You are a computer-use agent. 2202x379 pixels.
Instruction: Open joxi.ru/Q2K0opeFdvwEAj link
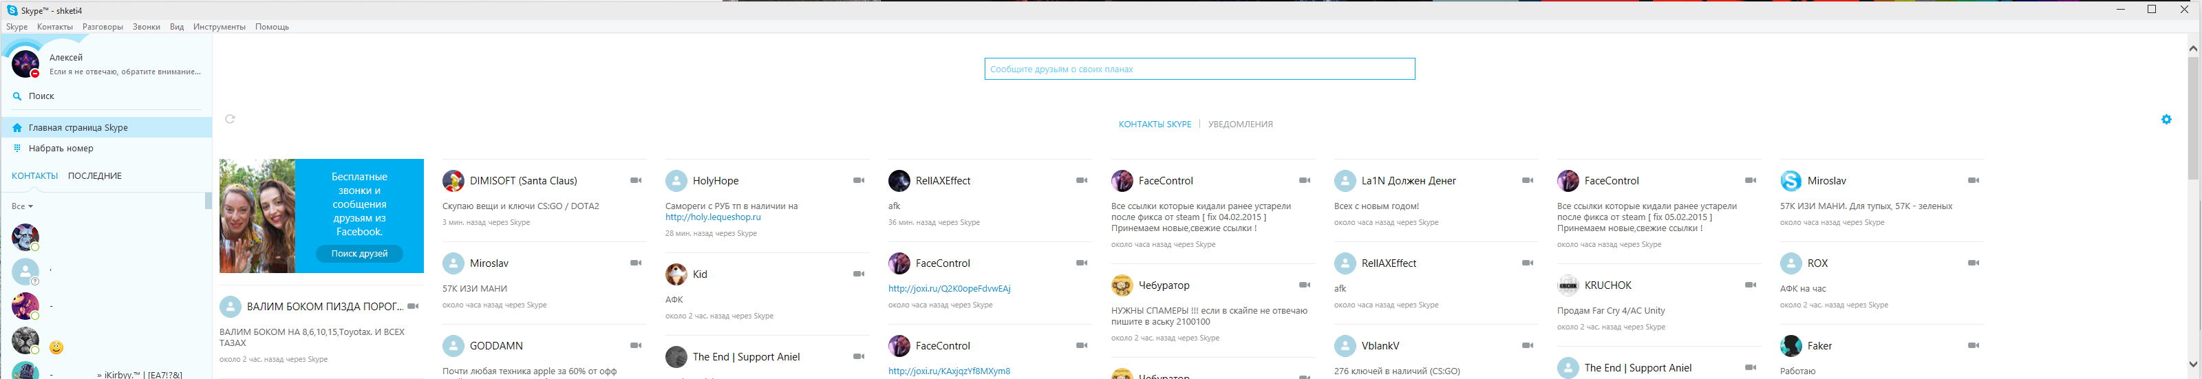pos(949,288)
